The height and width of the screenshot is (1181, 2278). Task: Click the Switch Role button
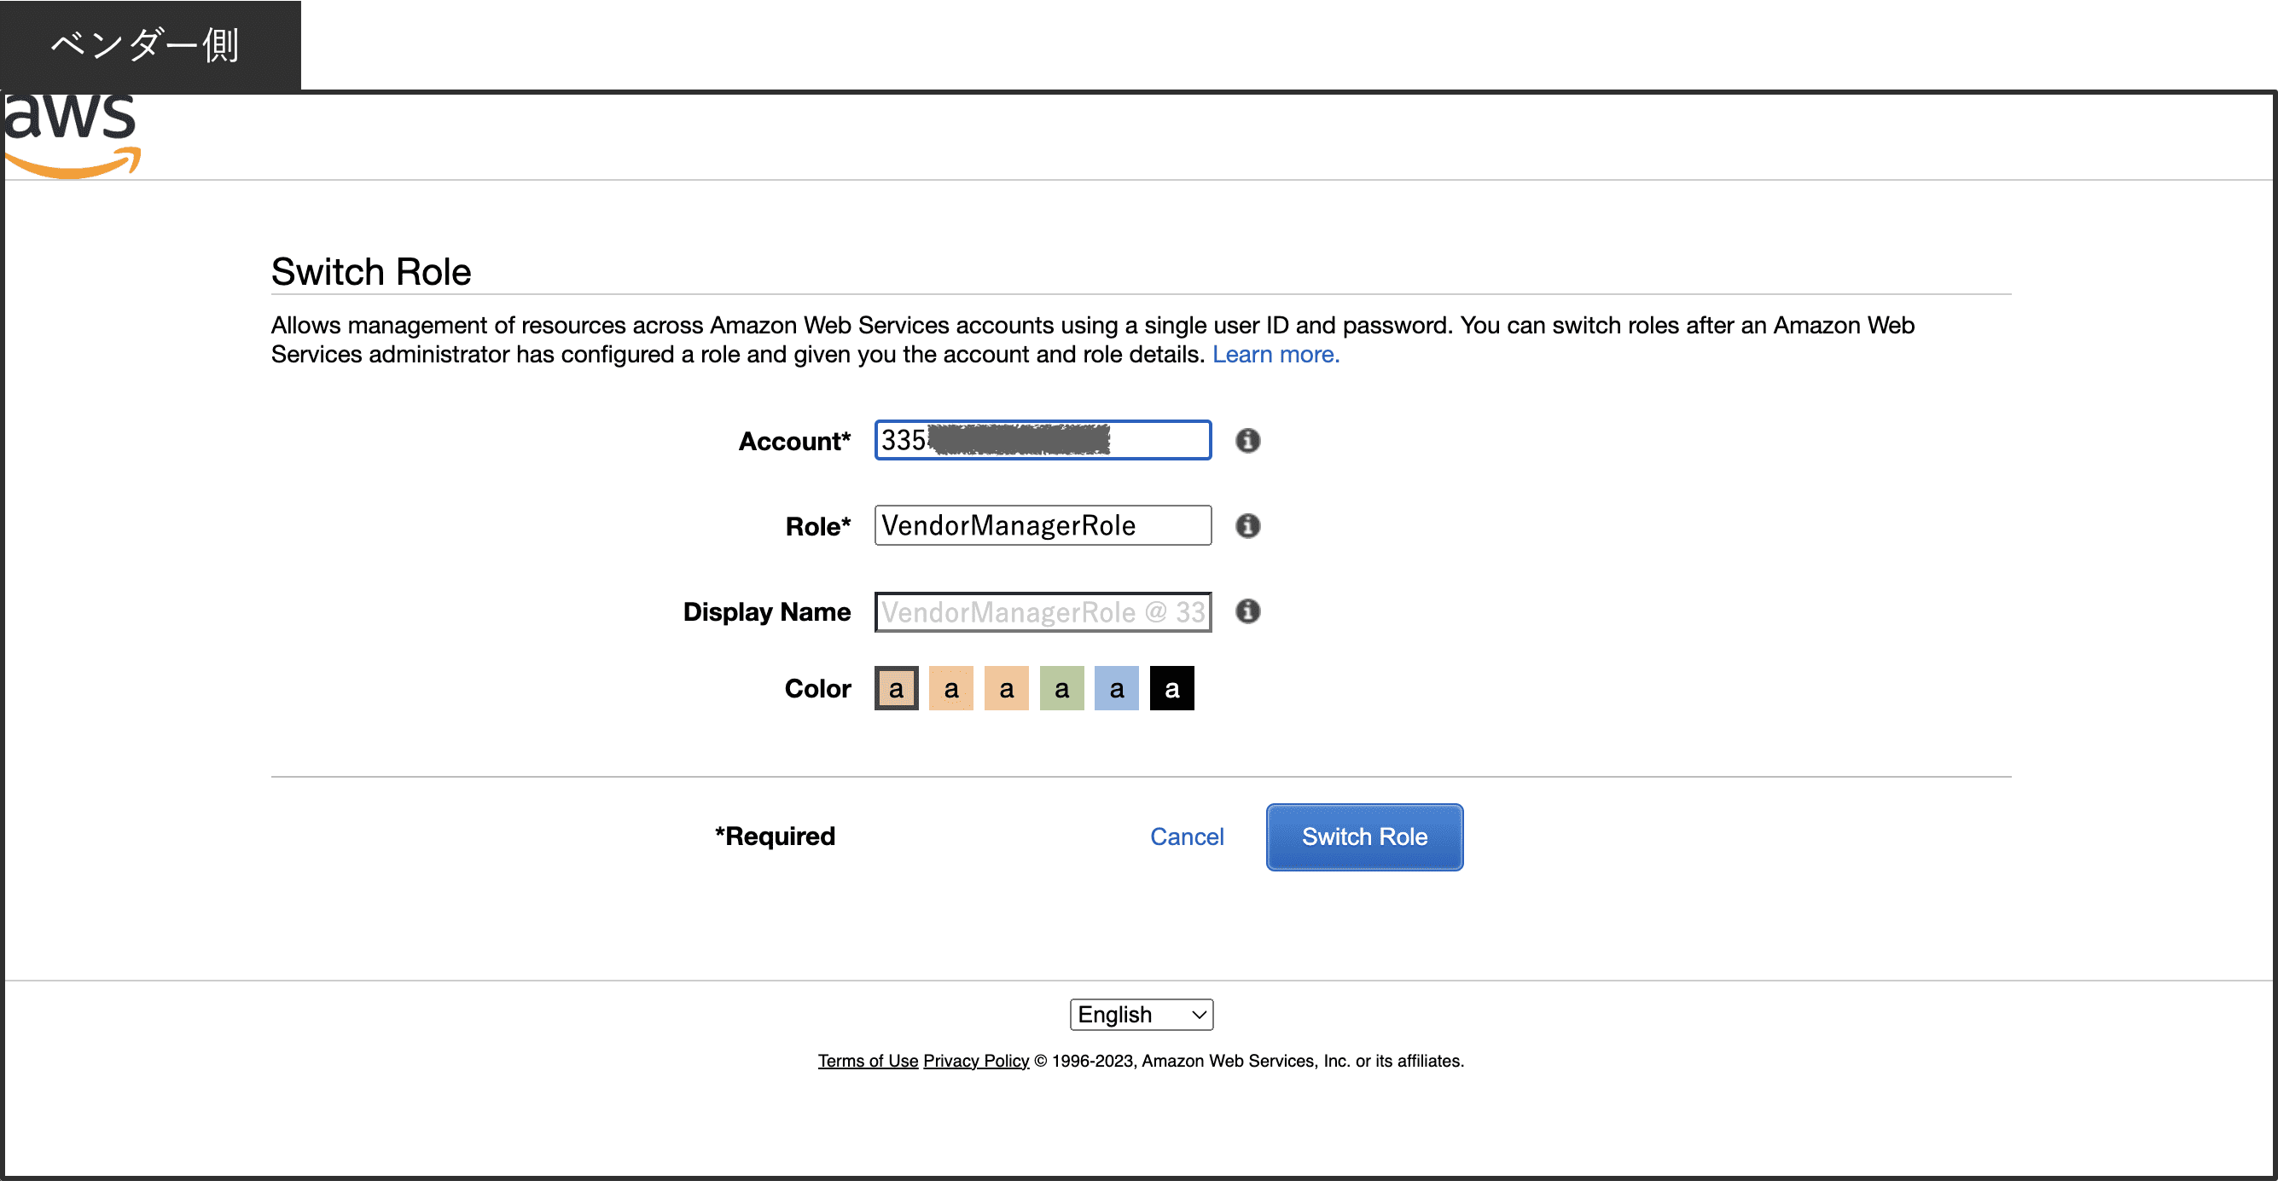click(x=1363, y=837)
